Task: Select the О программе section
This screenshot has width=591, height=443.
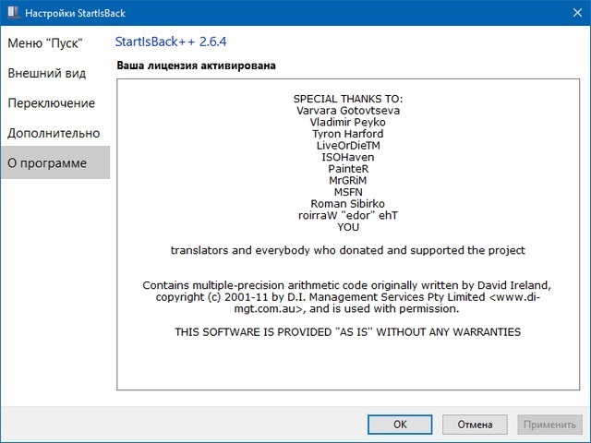Action: [x=55, y=162]
